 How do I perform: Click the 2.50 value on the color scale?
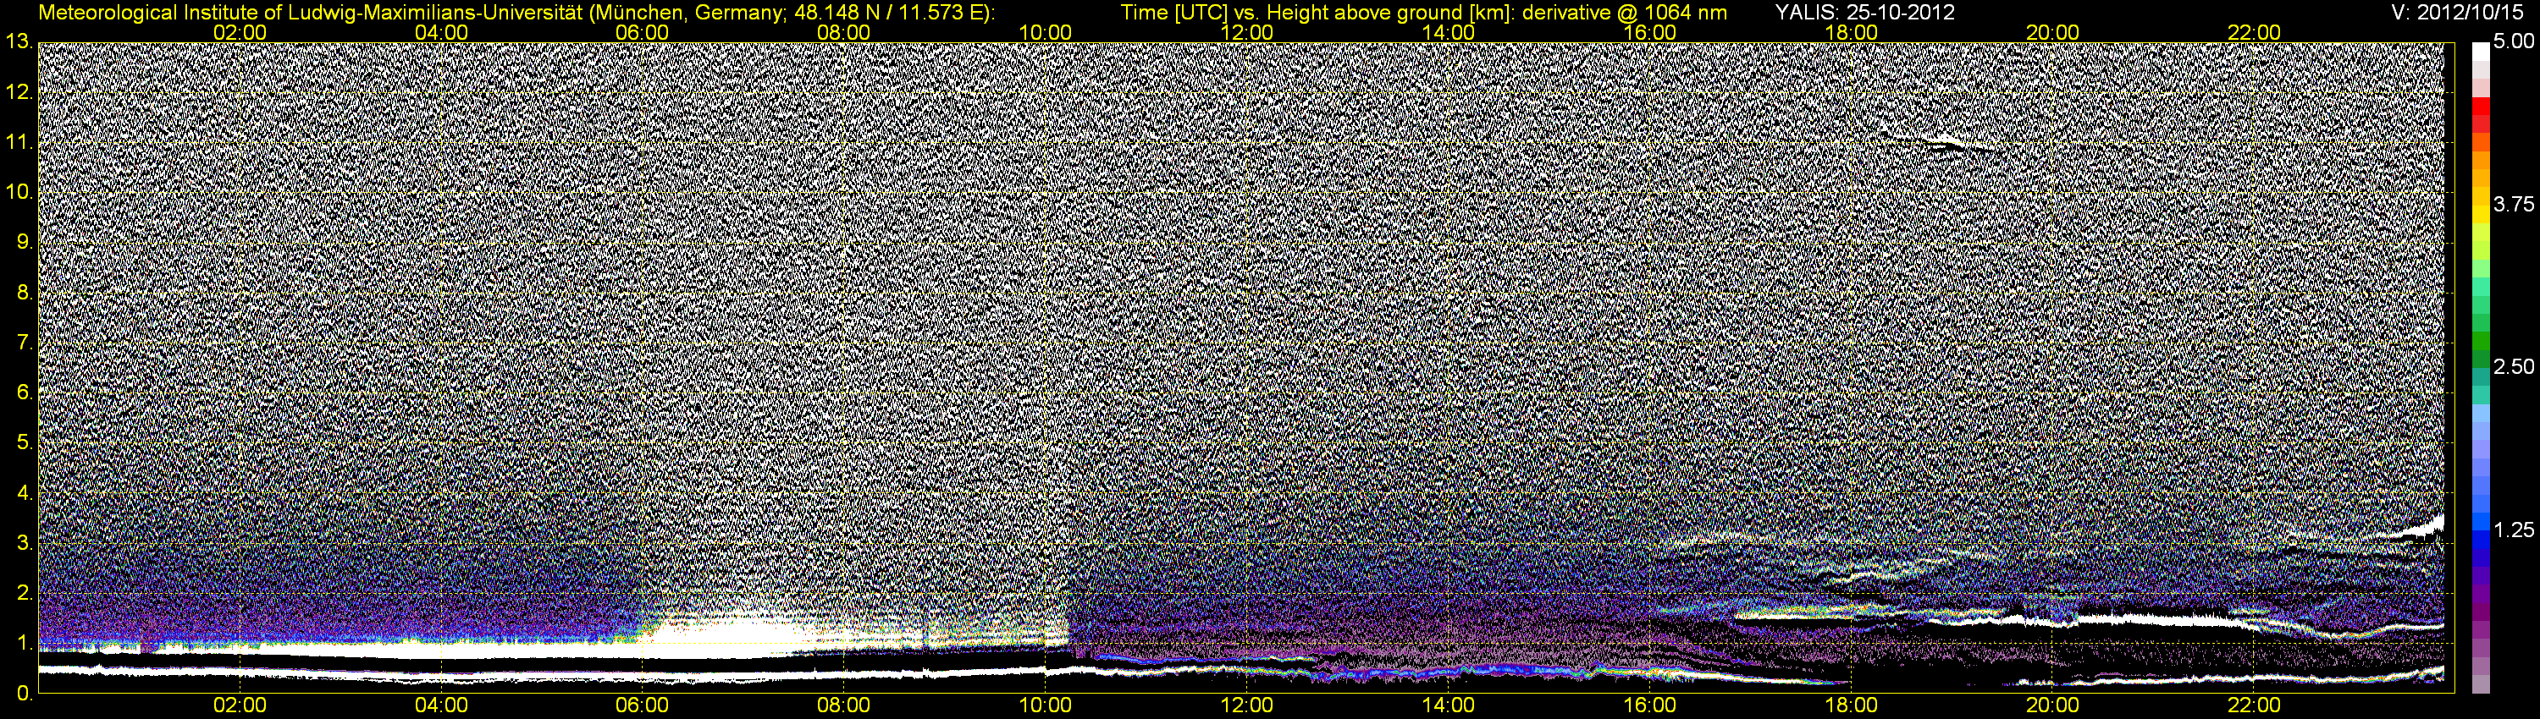click(x=2514, y=367)
